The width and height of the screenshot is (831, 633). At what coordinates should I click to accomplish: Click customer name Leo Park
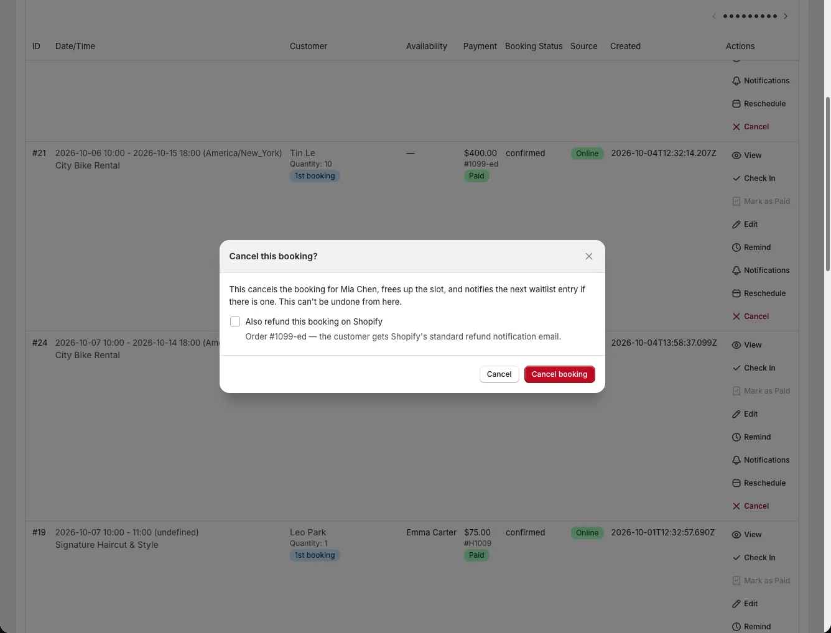[308, 532]
